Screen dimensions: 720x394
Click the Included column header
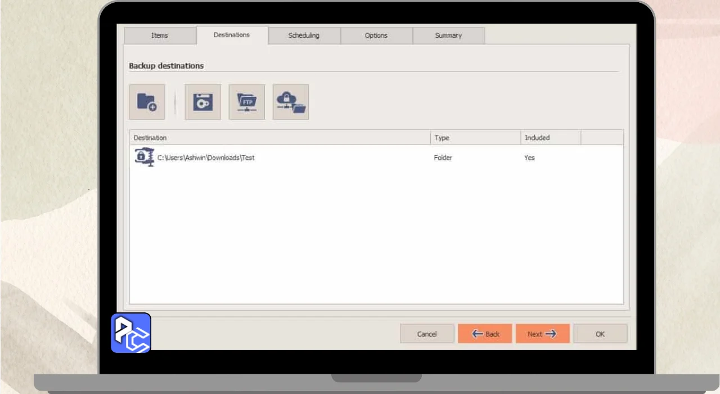pyautogui.click(x=550, y=138)
